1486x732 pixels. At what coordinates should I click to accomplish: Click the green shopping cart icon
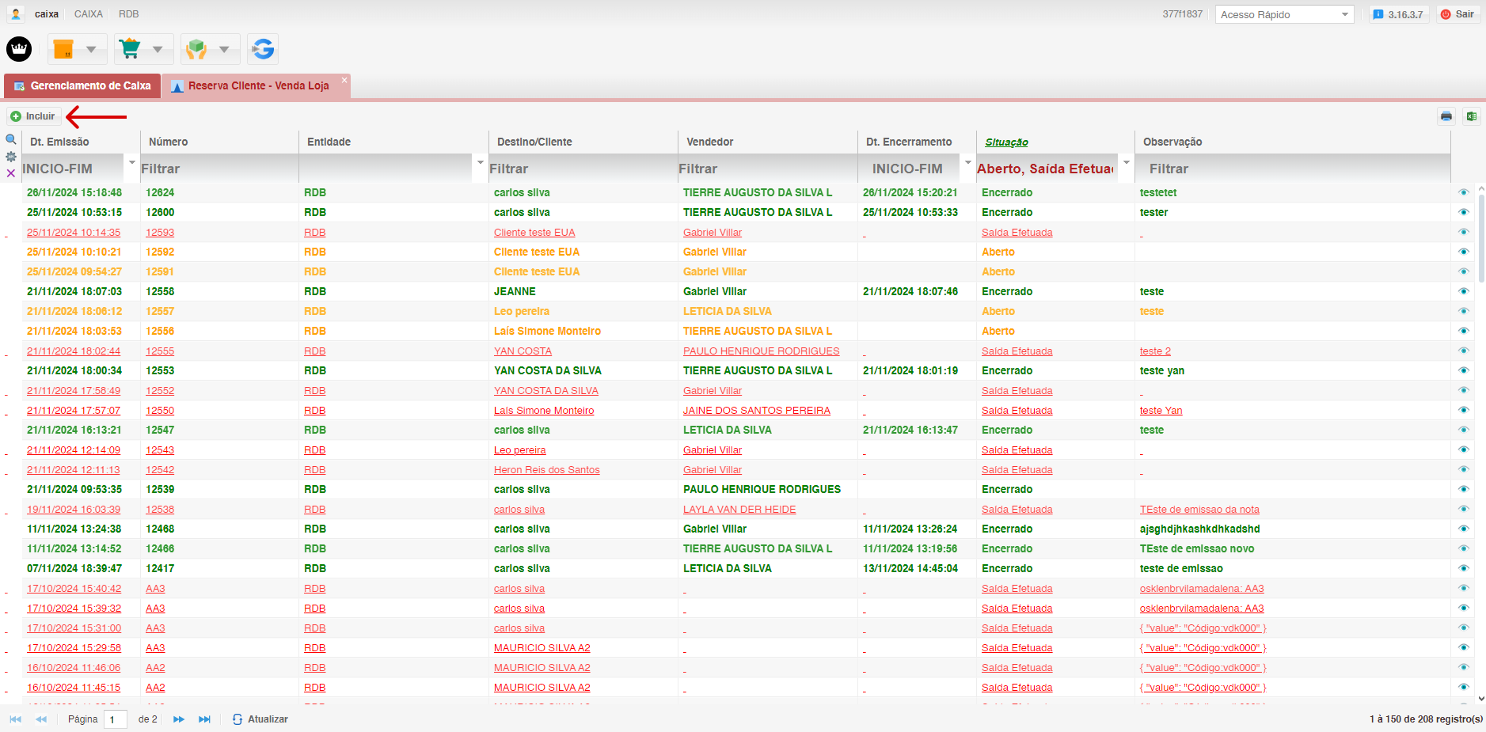pos(130,49)
